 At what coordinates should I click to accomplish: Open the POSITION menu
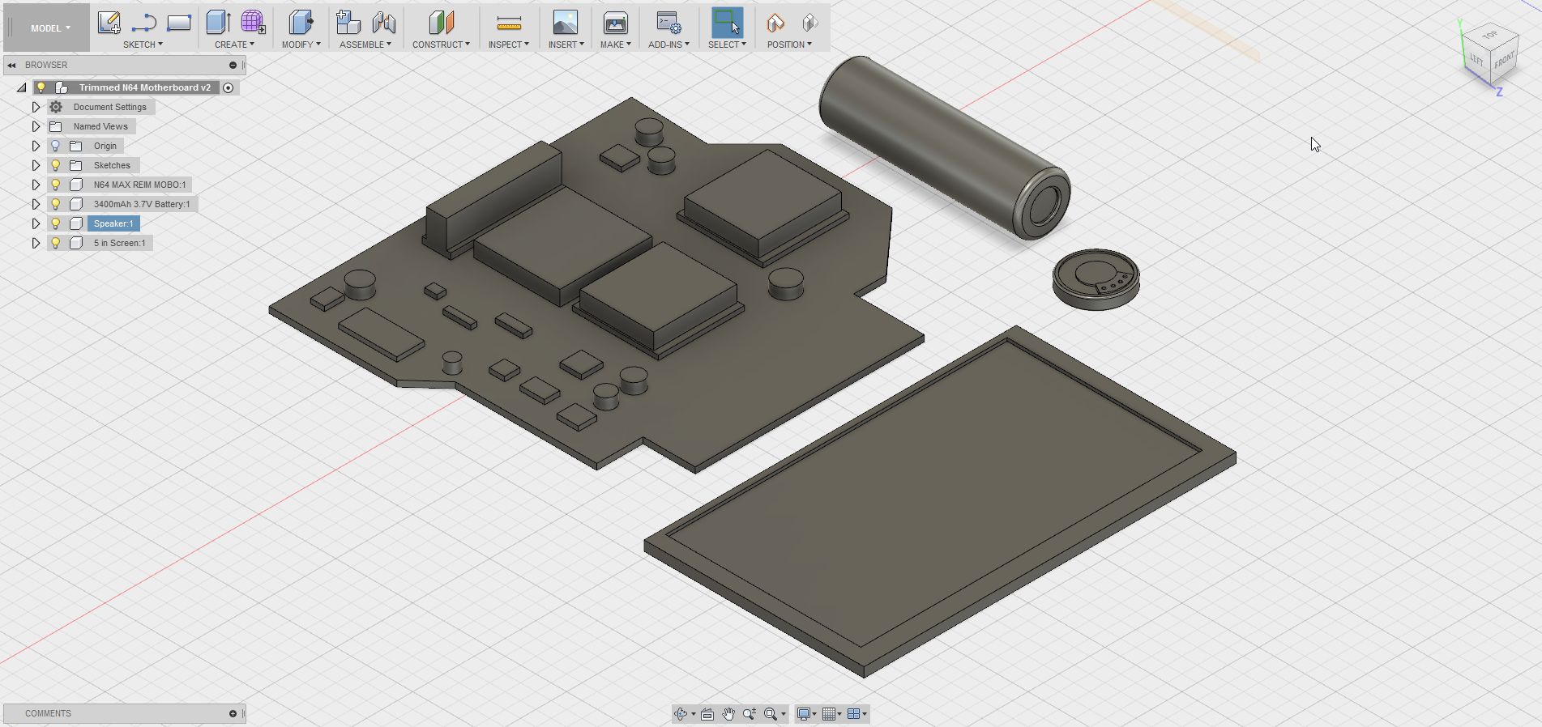pos(789,45)
